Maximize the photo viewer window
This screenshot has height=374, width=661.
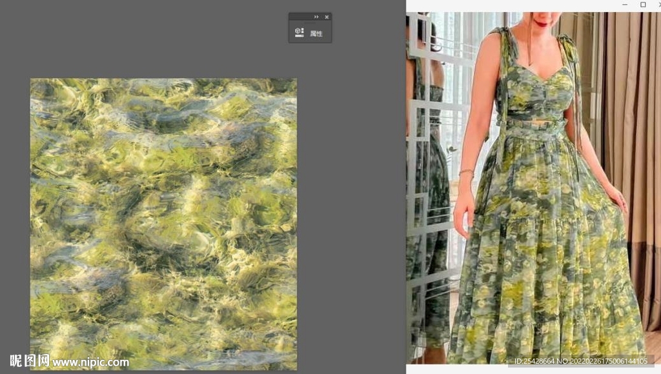click(x=643, y=5)
